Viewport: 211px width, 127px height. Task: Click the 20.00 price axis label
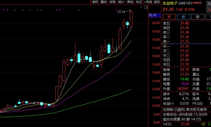[x=156, y=23]
